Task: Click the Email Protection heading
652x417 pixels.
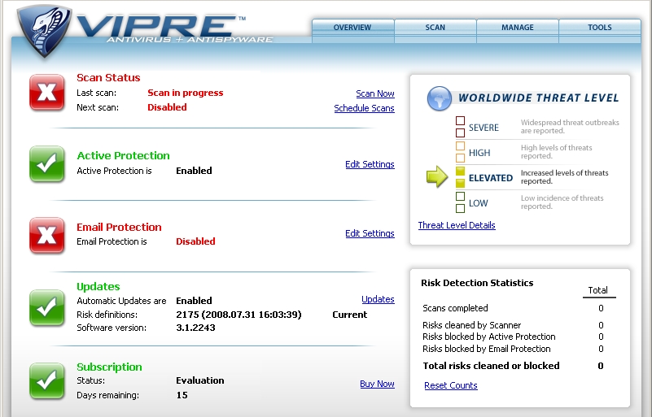Action: tap(120, 227)
